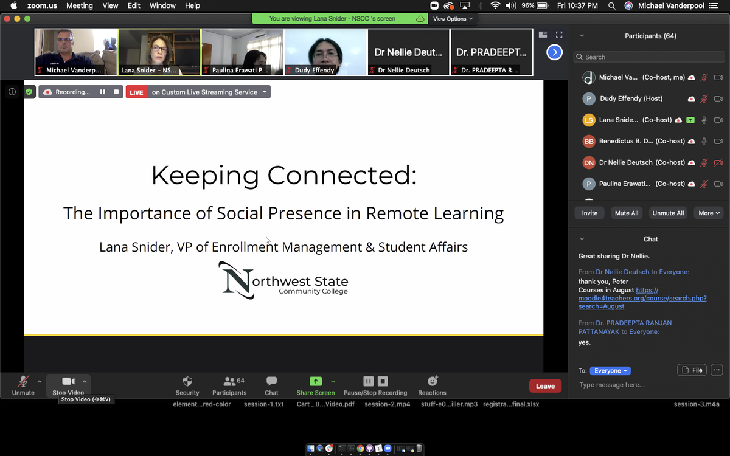Viewport: 730px width, 456px height.
Task: Open the Security shield menu
Action: (x=187, y=385)
